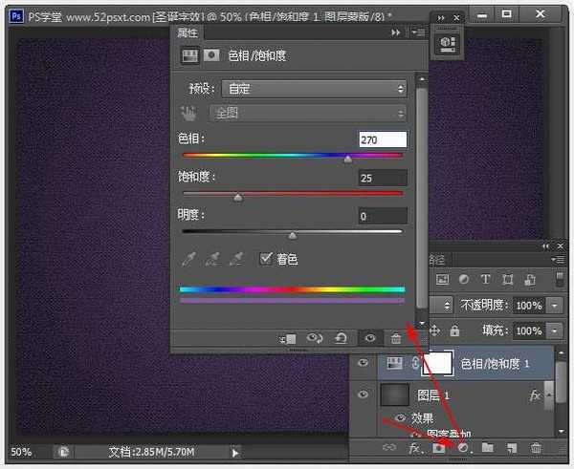
Task: Create new fill or adjustment layer
Action: coord(464,447)
